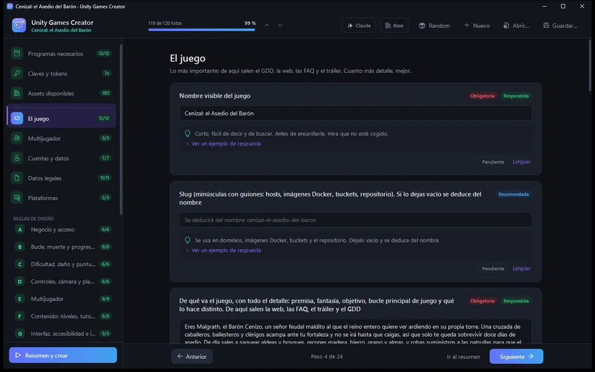Toggle Pendiente on the Slug card
The width and height of the screenshot is (595, 372).
pos(493,268)
